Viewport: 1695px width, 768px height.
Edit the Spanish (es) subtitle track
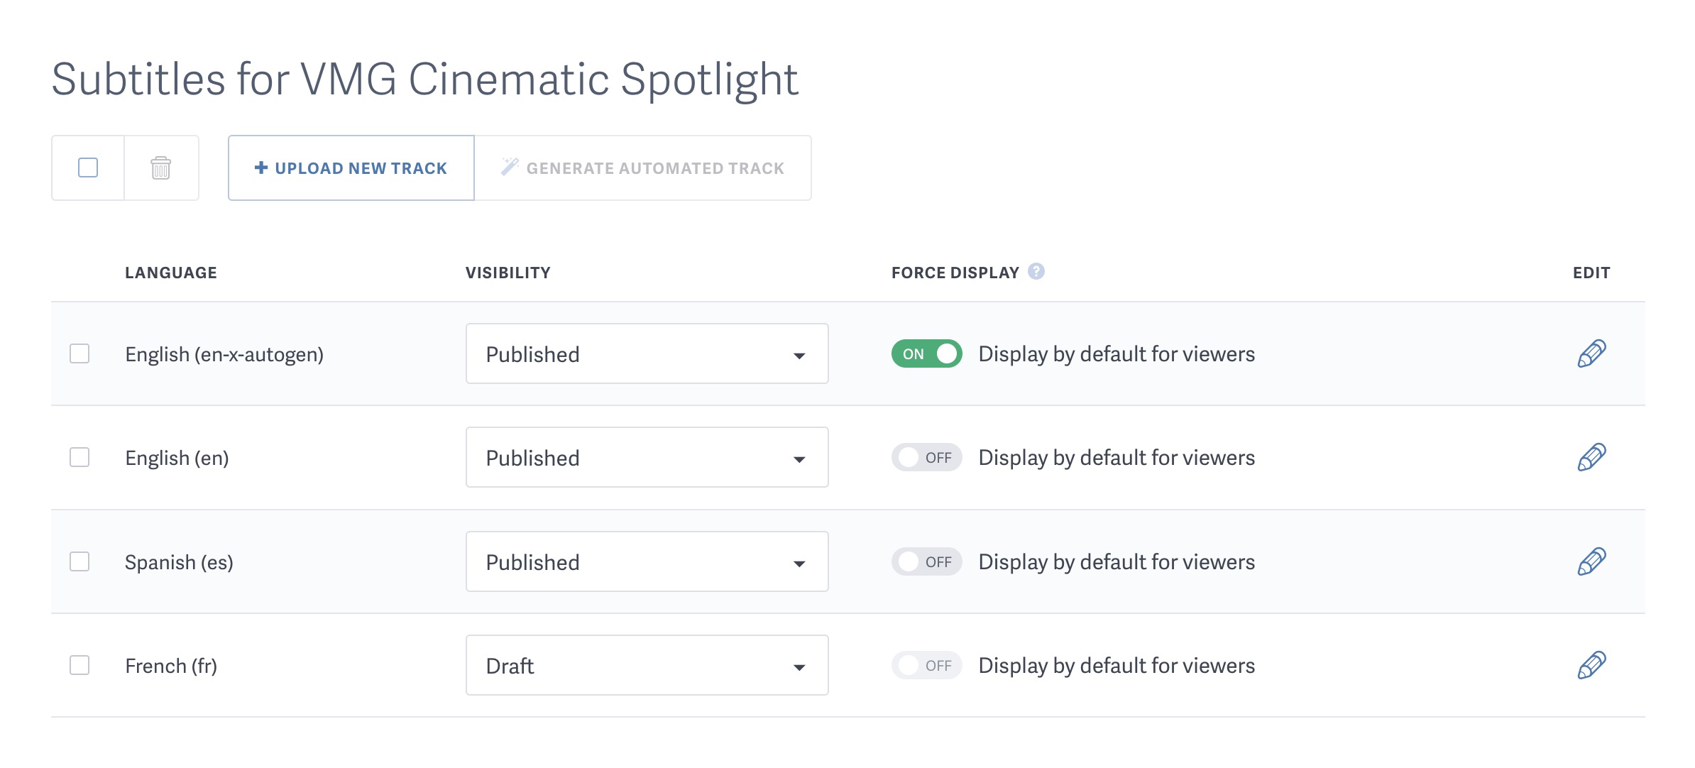1591,561
